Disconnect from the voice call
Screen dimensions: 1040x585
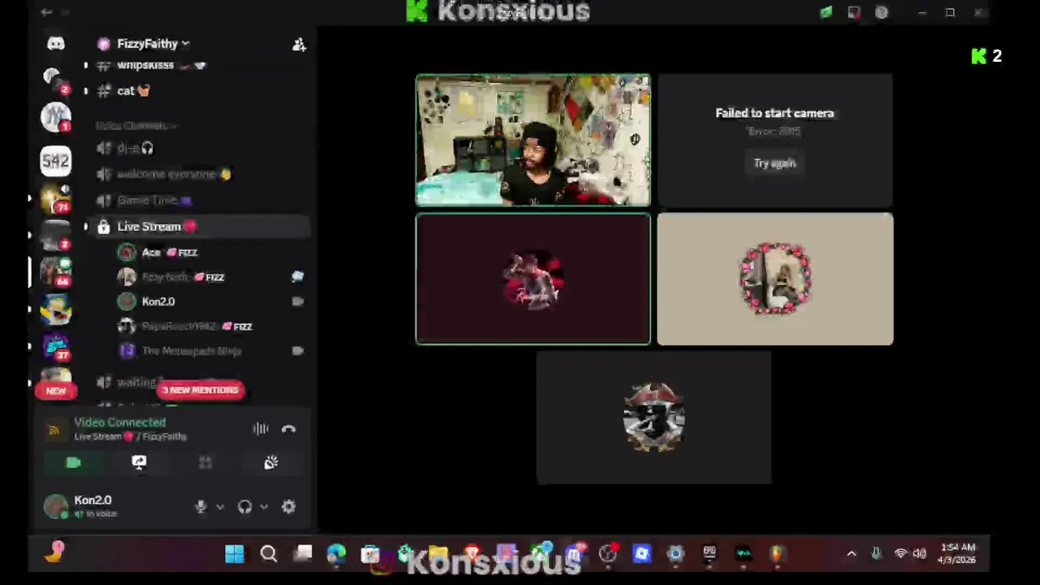(288, 429)
